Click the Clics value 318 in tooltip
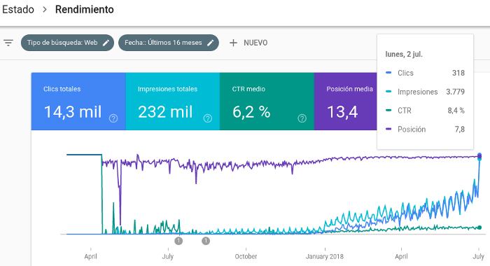Viewport: 490px width, 266px height. [x=458, y=73]
